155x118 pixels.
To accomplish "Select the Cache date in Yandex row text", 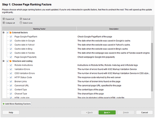I will (x=25, y=53).
